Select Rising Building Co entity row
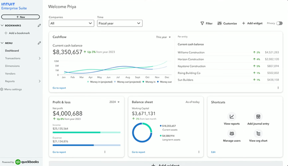This screenshot has height=166, width=288. (x=228, y=73)
